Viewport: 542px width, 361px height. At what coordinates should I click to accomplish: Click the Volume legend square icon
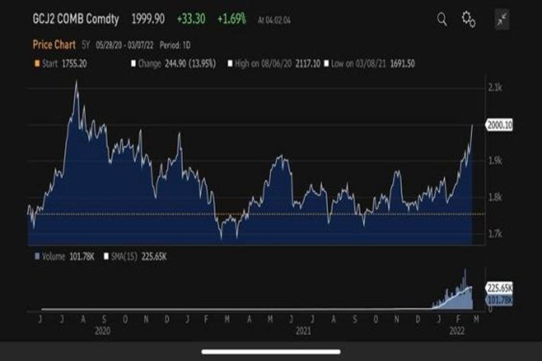point(37,256)
